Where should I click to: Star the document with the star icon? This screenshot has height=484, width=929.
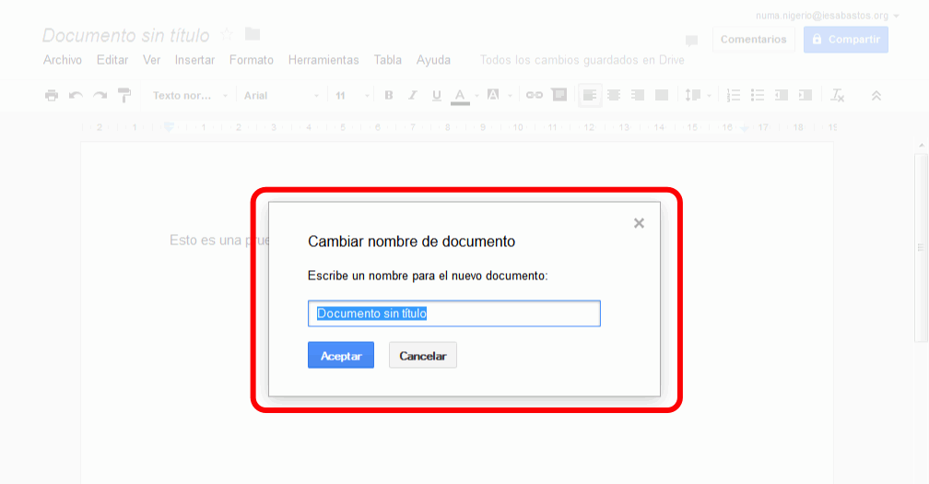click(228, 35)
